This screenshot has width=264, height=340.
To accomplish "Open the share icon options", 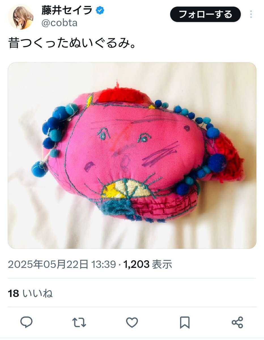I will 237,322.
